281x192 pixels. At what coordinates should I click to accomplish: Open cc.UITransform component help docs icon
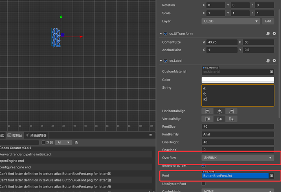268,34
